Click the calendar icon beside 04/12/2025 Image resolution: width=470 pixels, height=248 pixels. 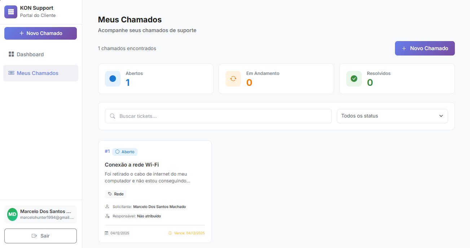(x=106, y=233)
